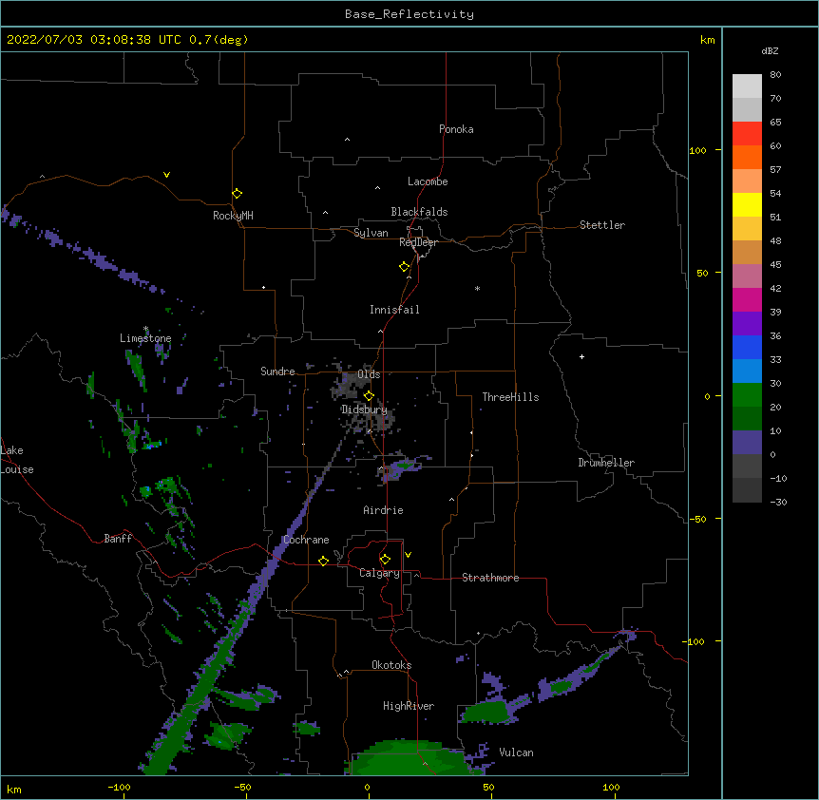Click the Vulcan city label
The height and width of the screenshot is (800, 819).
tap(516, 752)
